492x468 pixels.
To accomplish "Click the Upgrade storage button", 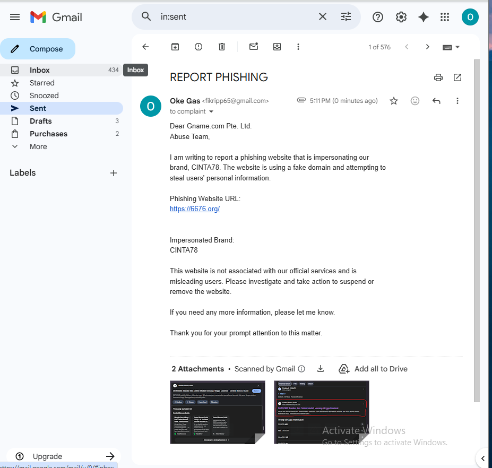I will [x=64, y=456].
